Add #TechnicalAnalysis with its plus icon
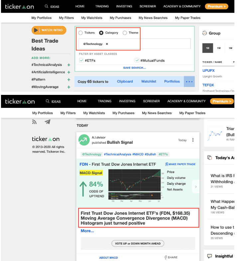 tap(68, 65)
